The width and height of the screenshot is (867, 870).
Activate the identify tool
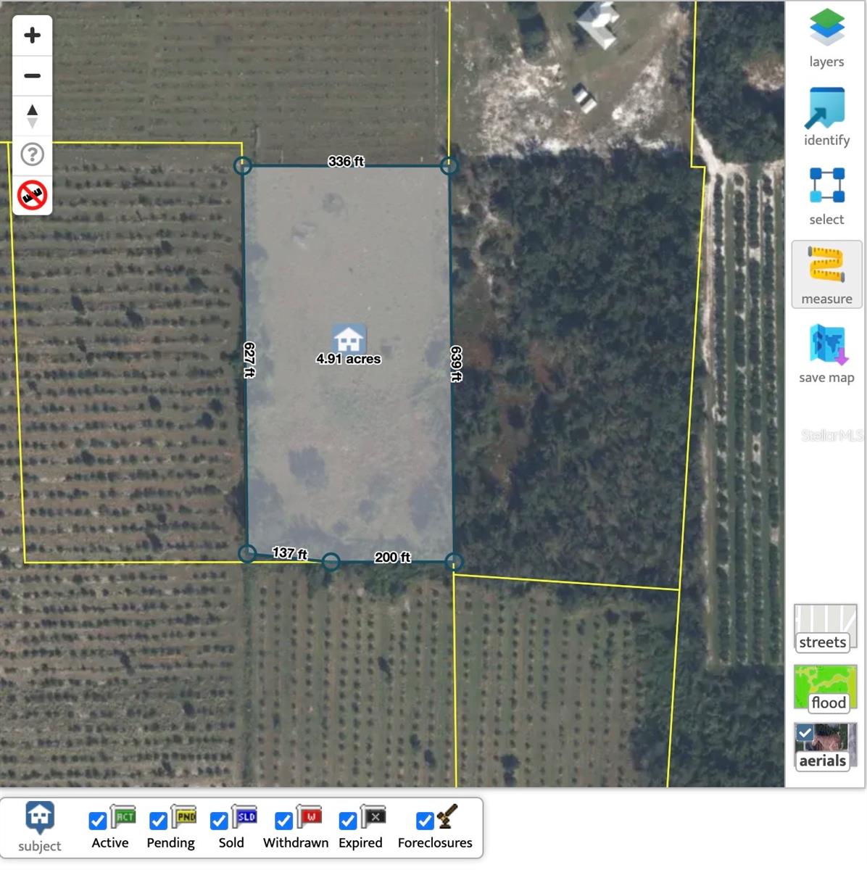[x=826, y=117]
